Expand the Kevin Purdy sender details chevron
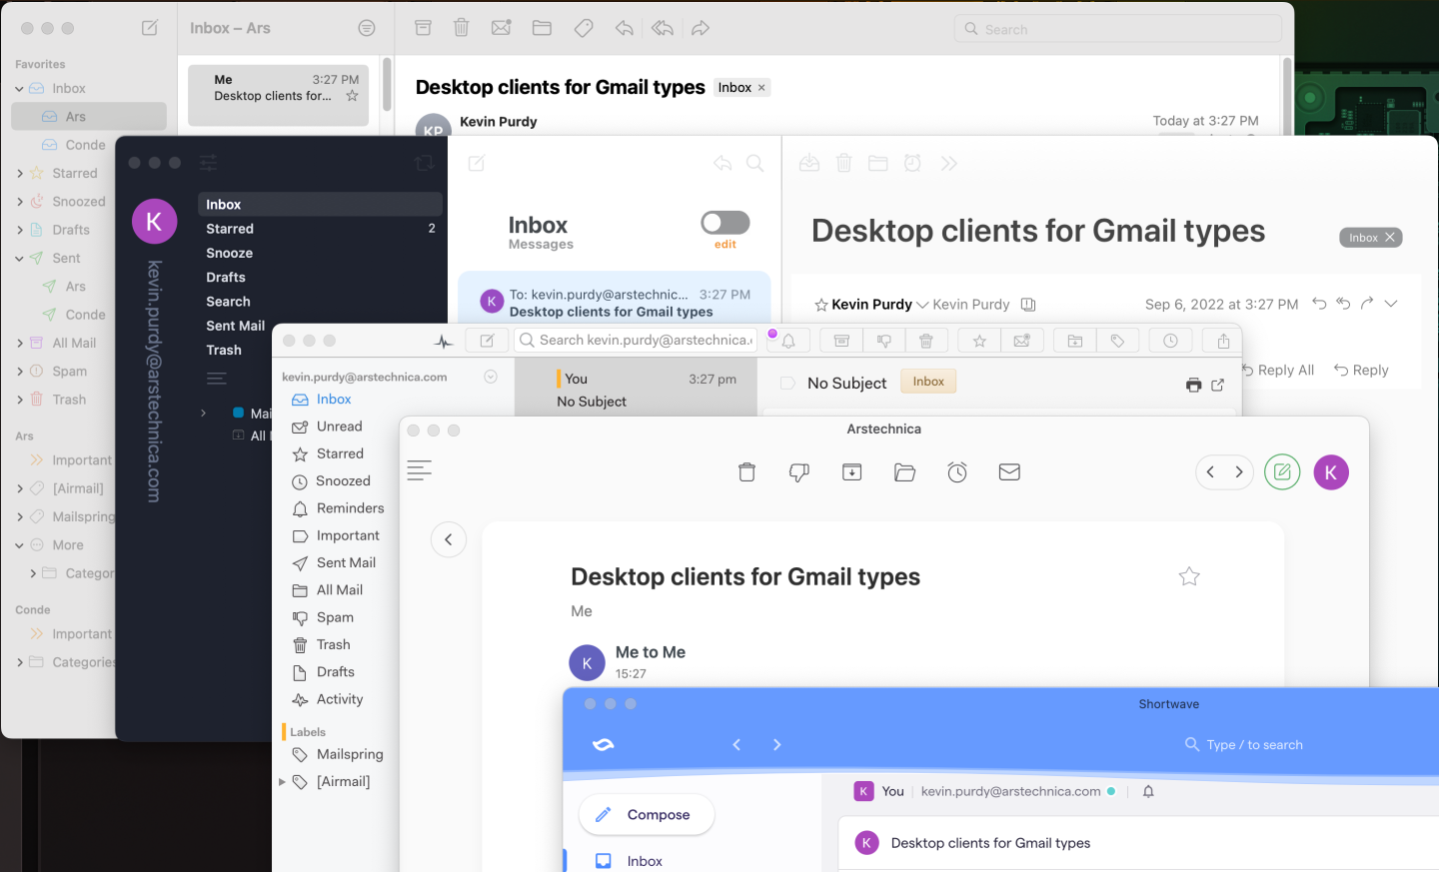 [x=921, y=304]
